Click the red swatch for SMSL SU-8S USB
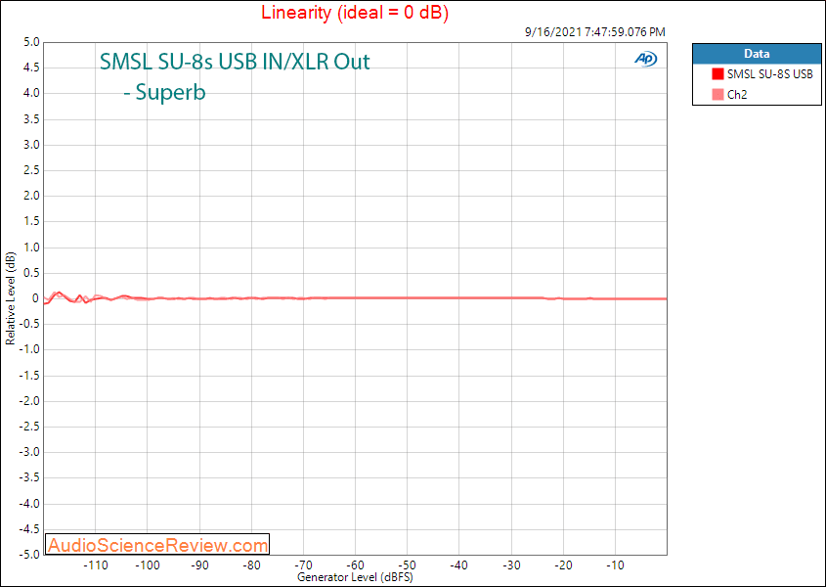Screen dimensions: 826x587 717,73
